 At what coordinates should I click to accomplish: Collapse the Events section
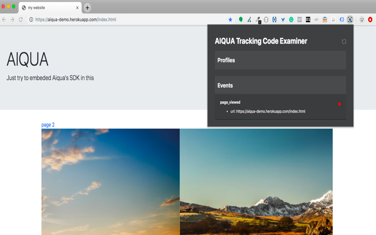point(280,85)
